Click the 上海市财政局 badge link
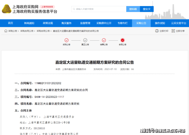189x135 pixels. tap(47, 7)
